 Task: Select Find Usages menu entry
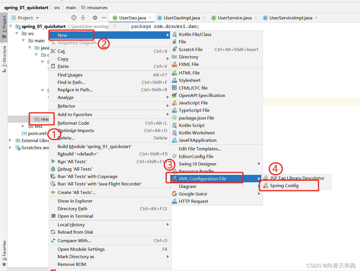point(110,75)
